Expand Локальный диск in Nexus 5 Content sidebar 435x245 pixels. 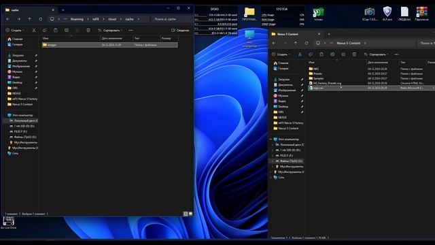coord(273,145)
